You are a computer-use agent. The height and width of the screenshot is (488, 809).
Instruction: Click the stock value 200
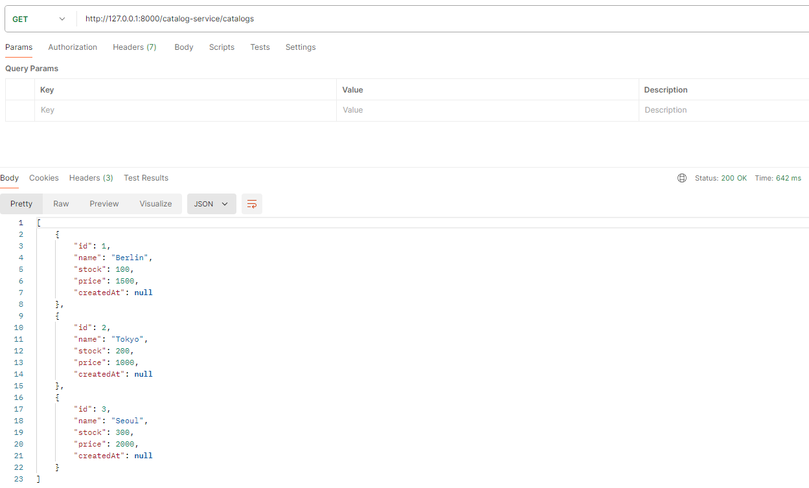122,351
